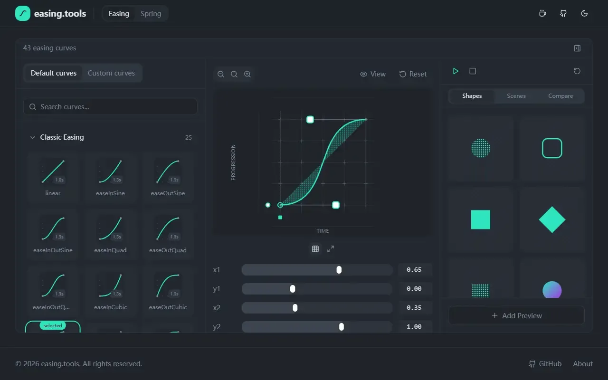Open the coffee donation icon
The image size is (608, 380).
pyautogui.click(x=542, y=13)
